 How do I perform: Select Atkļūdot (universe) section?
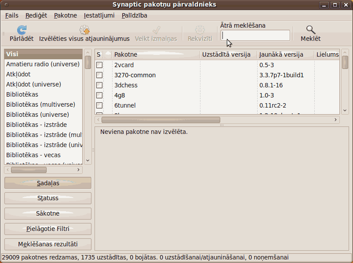(x=43, y=84)
